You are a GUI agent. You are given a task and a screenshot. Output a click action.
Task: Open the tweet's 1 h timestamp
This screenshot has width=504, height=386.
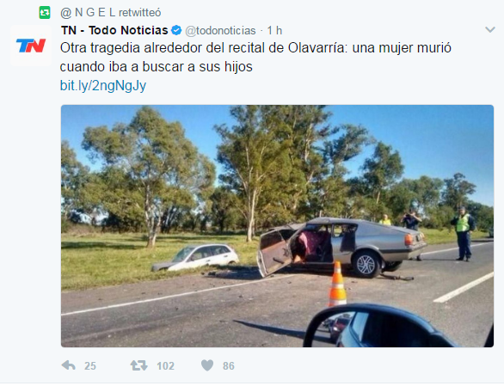pyautogui.click(x=274, y=31)
